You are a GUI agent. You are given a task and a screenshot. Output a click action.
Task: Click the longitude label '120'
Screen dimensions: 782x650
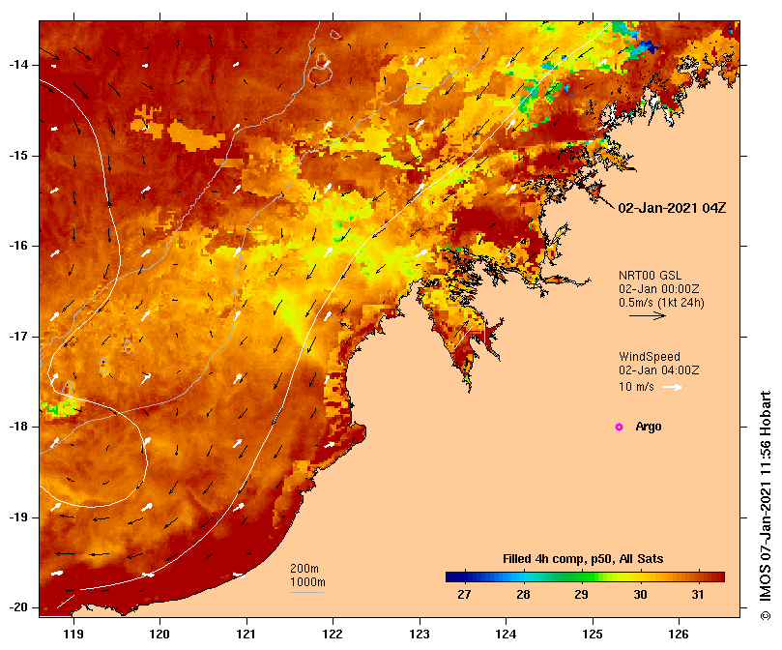(159, 635)
